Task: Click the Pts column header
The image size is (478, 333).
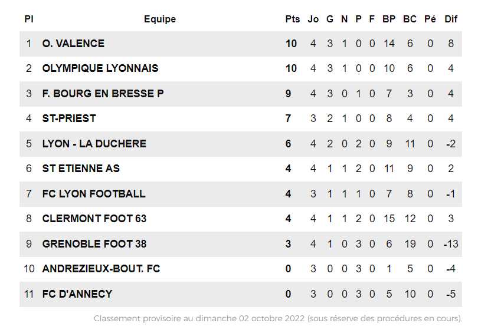Action: (293, 19)
